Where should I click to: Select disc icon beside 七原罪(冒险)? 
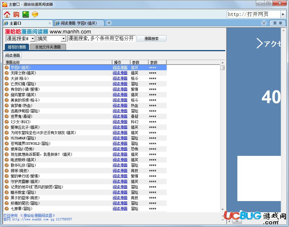point(7,209)
